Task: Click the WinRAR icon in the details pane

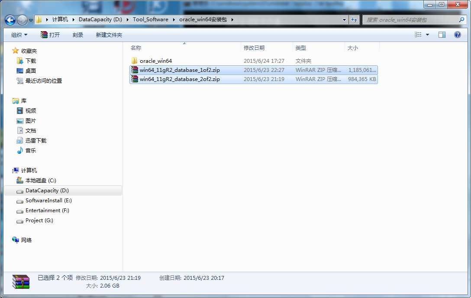Action: coord(21,282)
